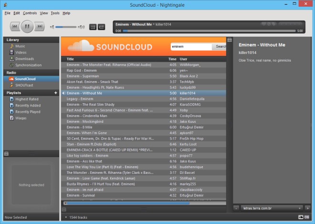Pause the current track
The height and width of the screenshot is (224, 315).
point(27,27)
